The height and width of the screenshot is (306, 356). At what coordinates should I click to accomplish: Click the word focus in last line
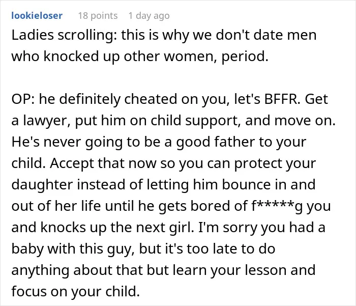coord(29,291)
